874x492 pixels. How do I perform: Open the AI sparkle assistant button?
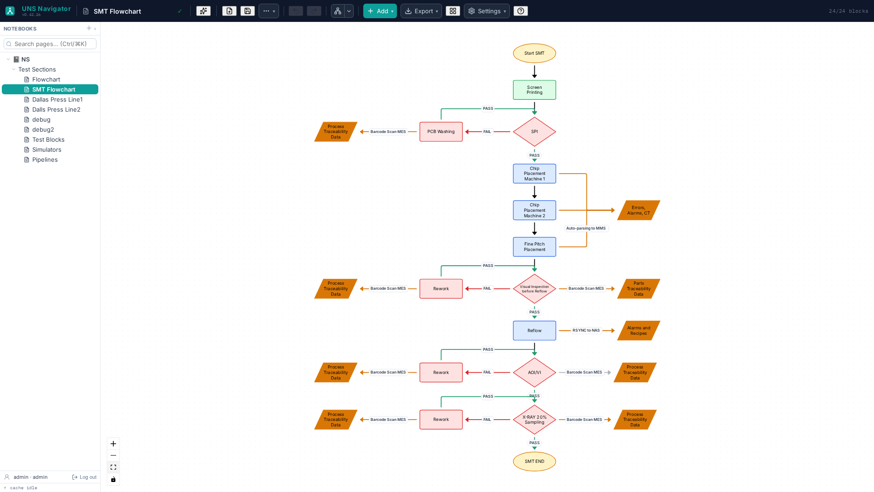[203, 11]
